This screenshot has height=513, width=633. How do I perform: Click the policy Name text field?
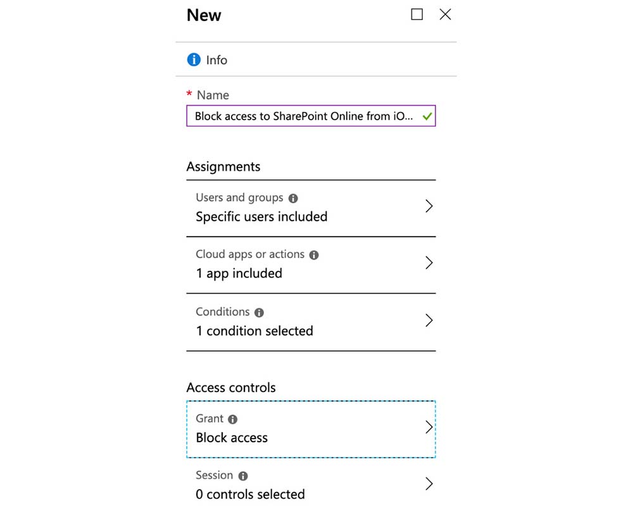304,116
